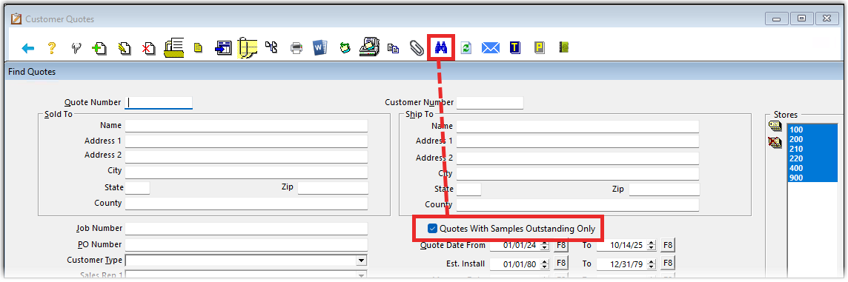Uncheck Quotes With Samples Outstanding Only

pos(432,229)
